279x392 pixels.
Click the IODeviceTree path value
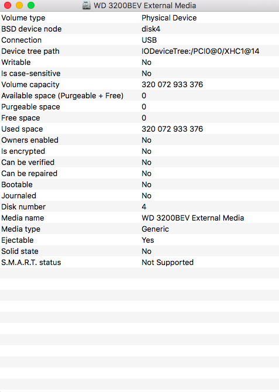(x=200, y=51)
